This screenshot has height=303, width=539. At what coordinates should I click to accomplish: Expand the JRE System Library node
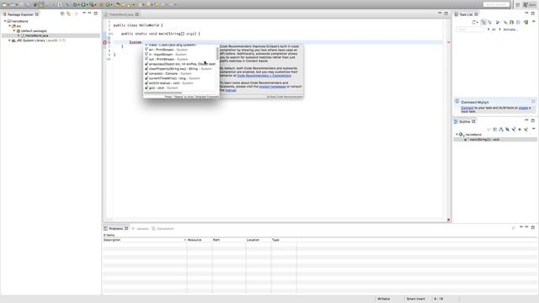click(x=9, y=40)
